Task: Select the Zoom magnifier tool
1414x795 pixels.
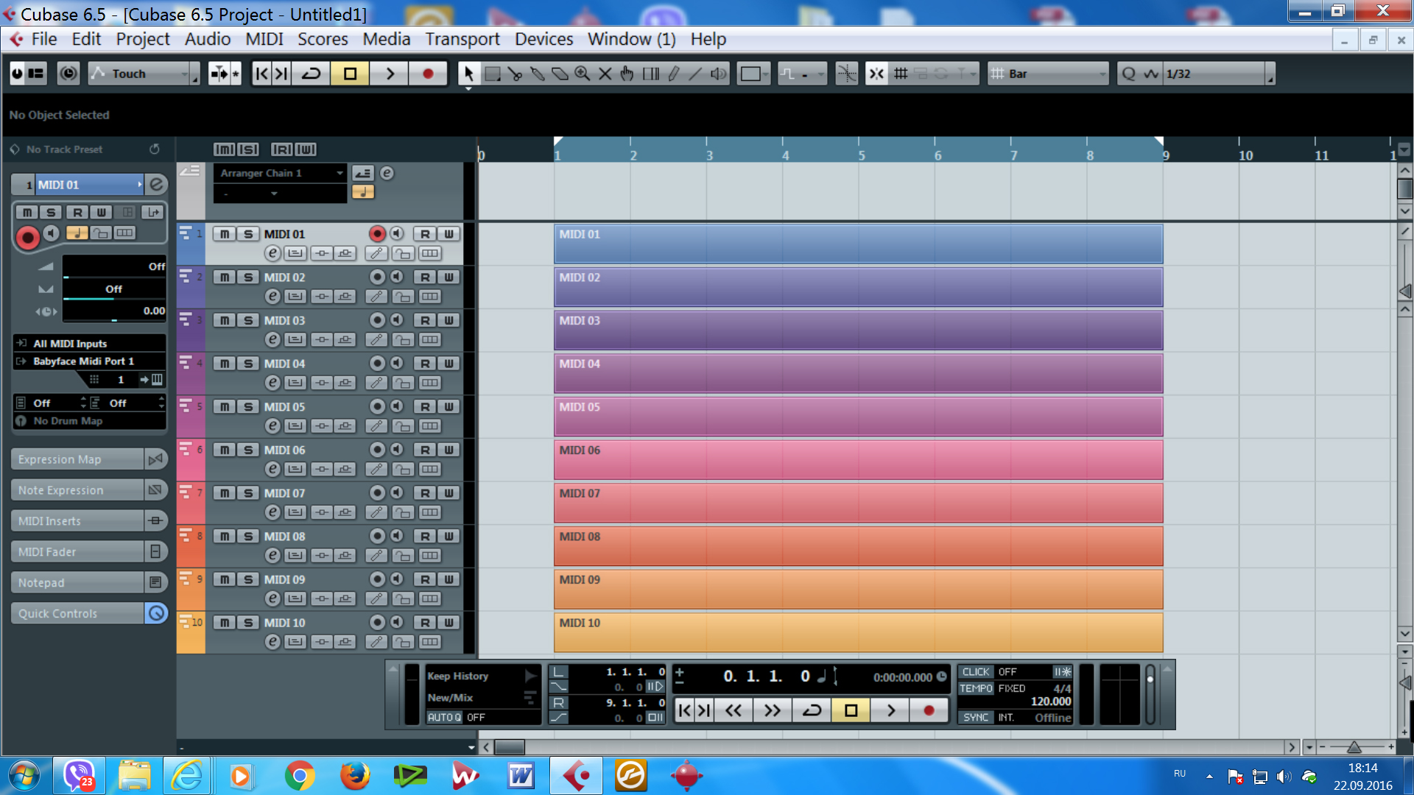Action: 583,74
